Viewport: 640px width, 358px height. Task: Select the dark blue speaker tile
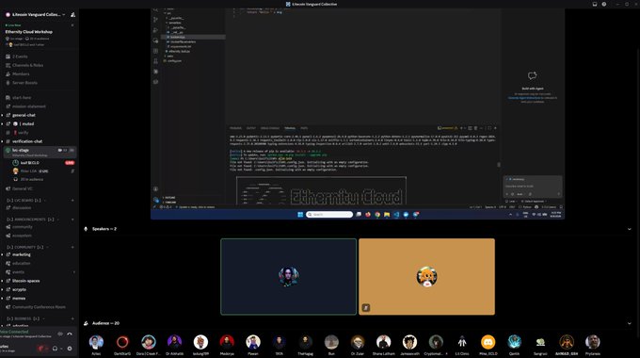click(x=289, y=277)
